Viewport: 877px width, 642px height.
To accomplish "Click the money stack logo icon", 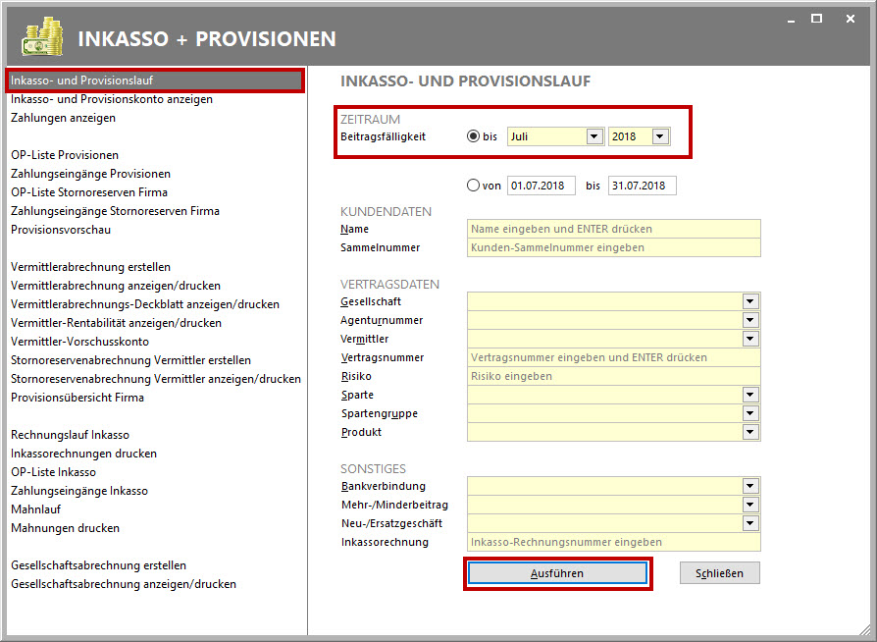I will pos(42,39).
